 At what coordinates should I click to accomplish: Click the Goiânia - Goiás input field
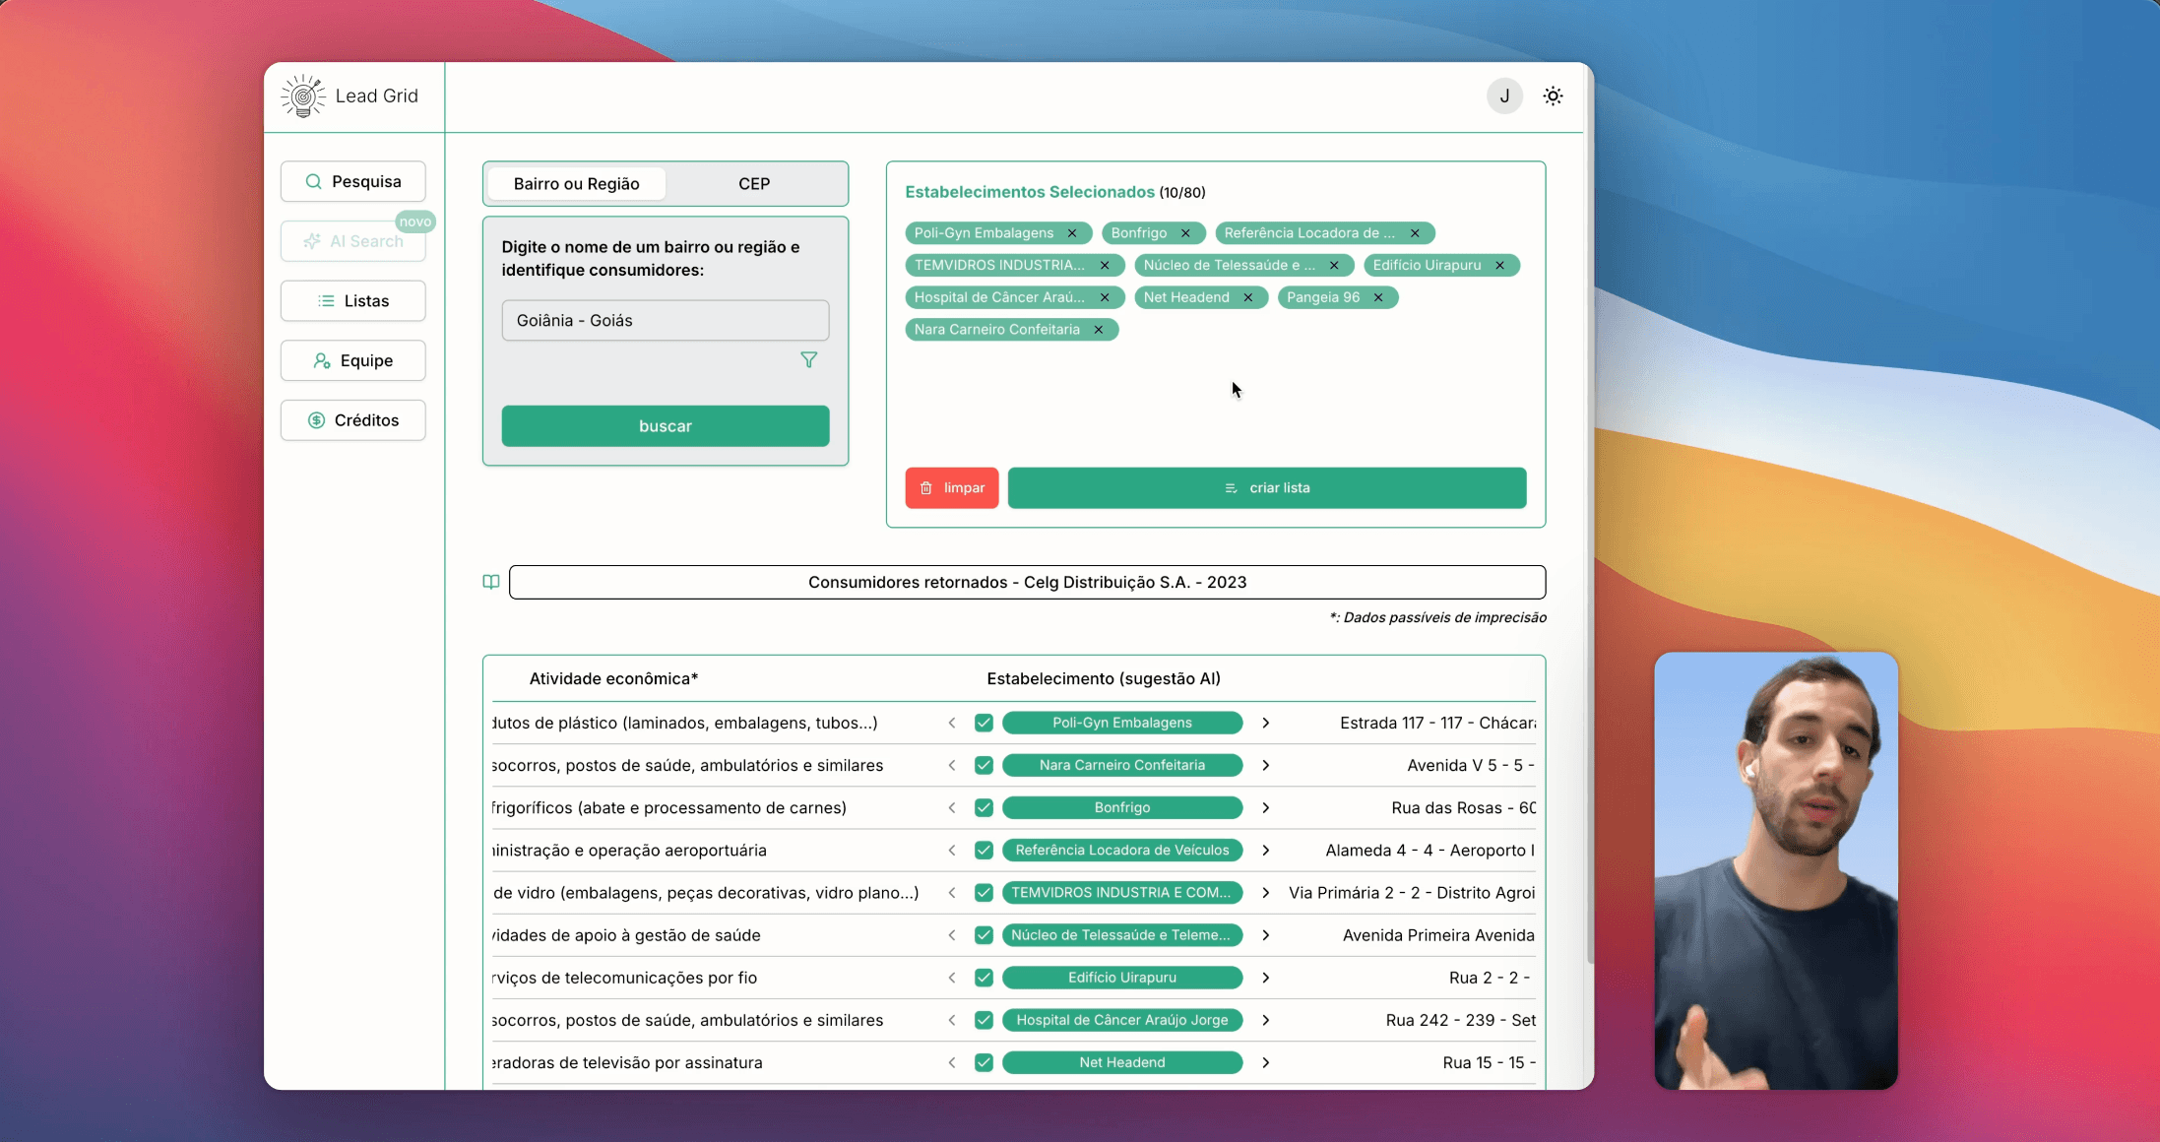[665, 321]
